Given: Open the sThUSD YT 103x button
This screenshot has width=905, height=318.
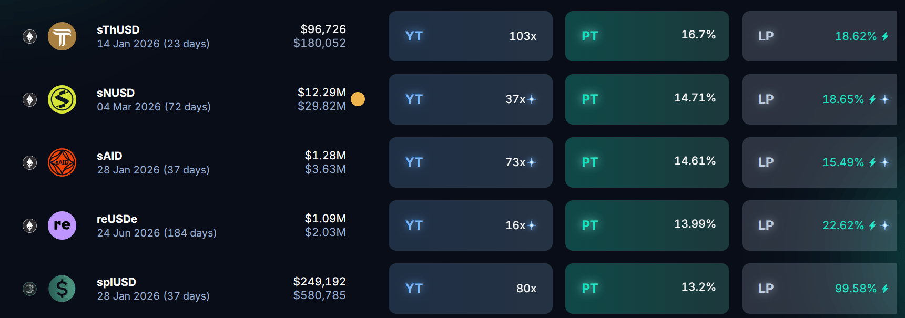Looking at the screenshot, I should point(471,36).
